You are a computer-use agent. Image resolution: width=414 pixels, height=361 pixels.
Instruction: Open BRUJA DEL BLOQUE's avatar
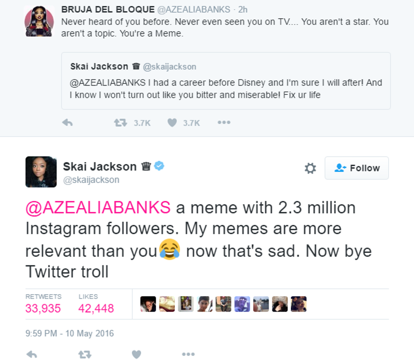point(39,21)
